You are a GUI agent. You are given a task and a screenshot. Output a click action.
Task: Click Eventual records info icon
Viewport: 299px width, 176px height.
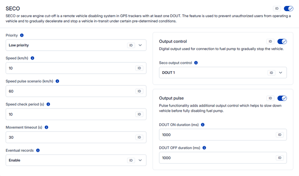[x=38, y=151]
